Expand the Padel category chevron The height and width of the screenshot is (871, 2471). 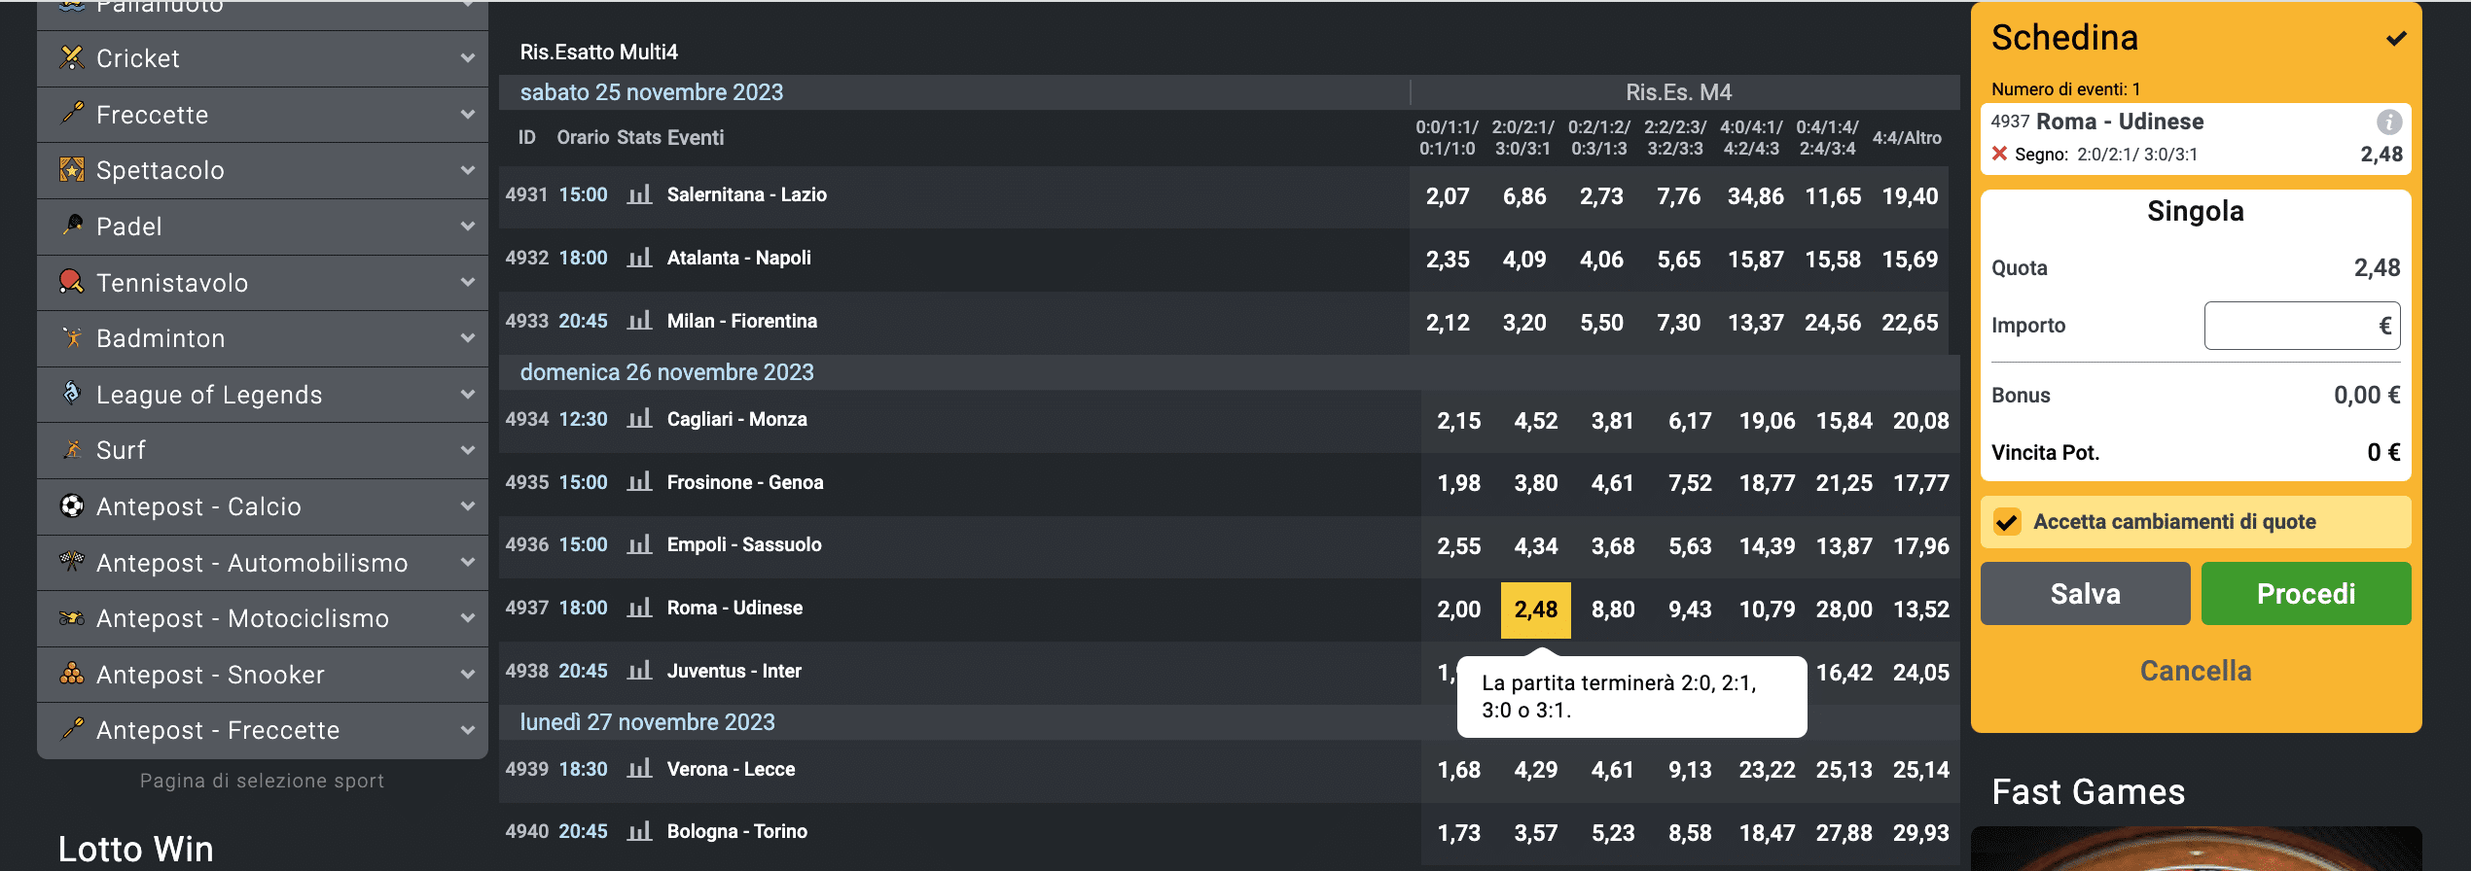point(468,226)
